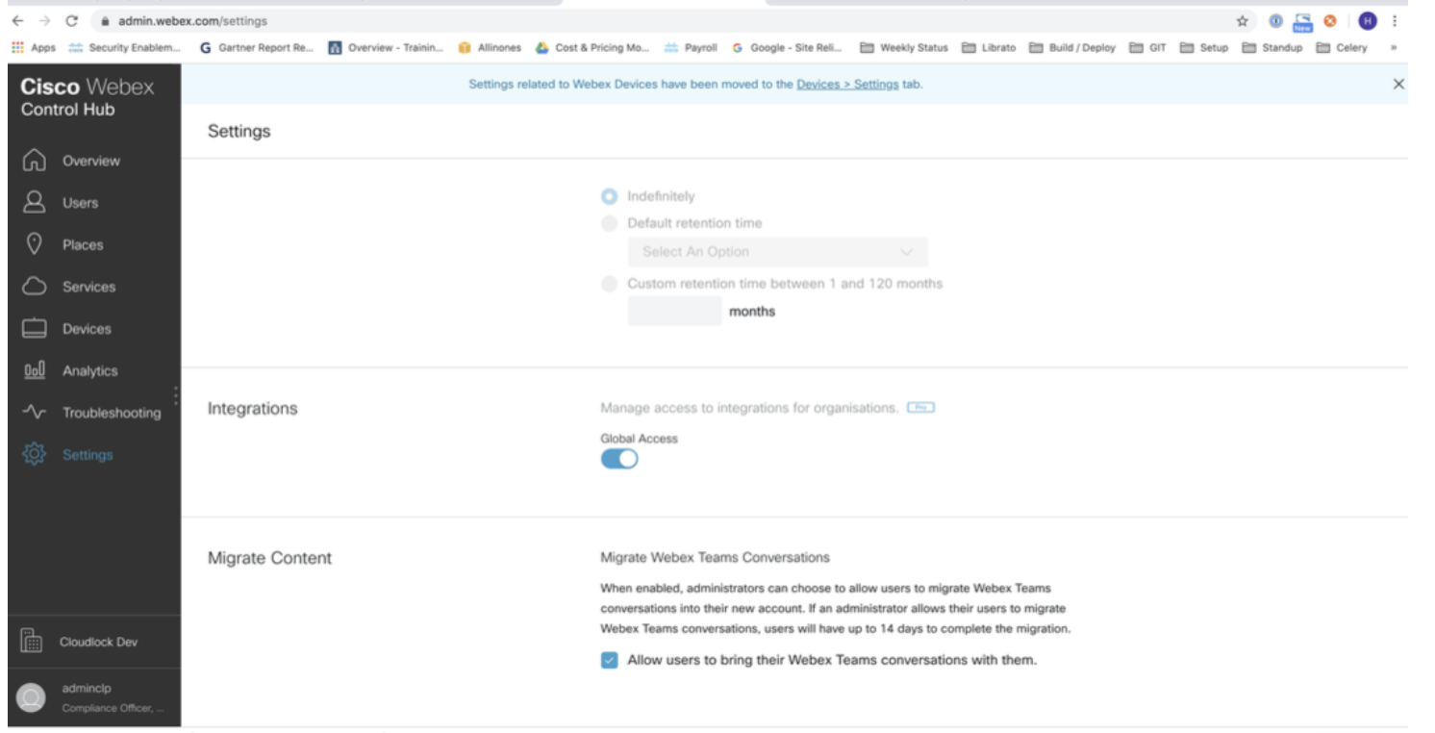Expand the Setup bookmark folder
The height and width of the screenshot is (733, 1435).
pyautogui.click(x=1204, y=47)
